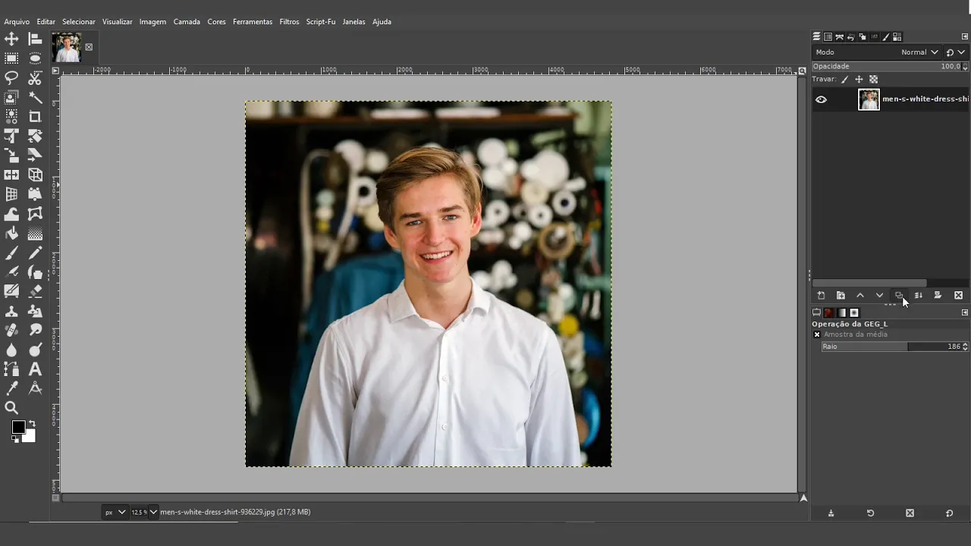Select the Zoom magnifier tool
Viewport: 971px width, 546px height.
(11, 408)
